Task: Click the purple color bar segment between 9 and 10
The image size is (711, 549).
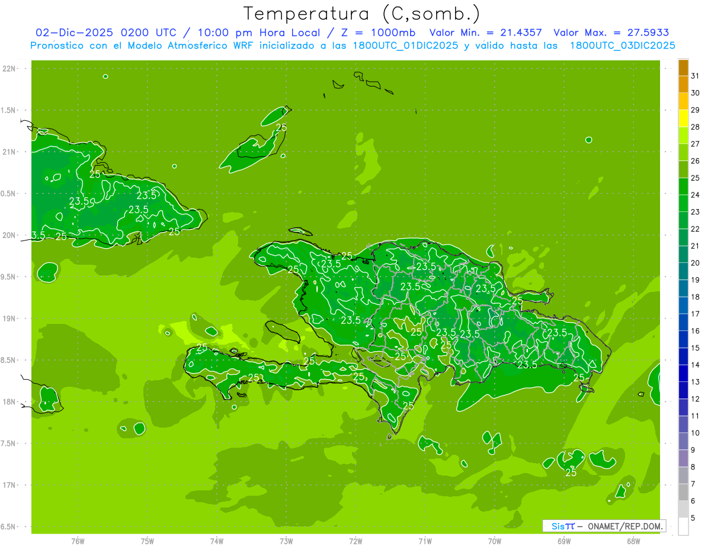Action: click(683, 441)
